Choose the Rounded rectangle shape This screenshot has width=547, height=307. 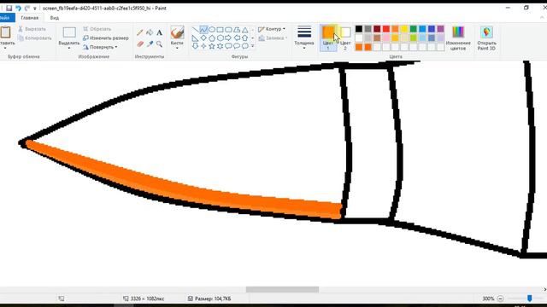pos(228,30)
